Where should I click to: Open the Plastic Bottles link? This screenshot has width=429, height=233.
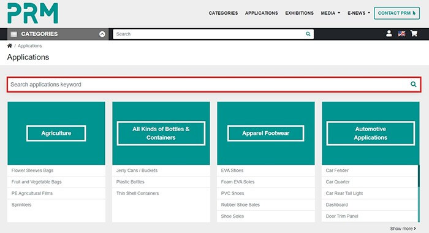pos(130,181)
